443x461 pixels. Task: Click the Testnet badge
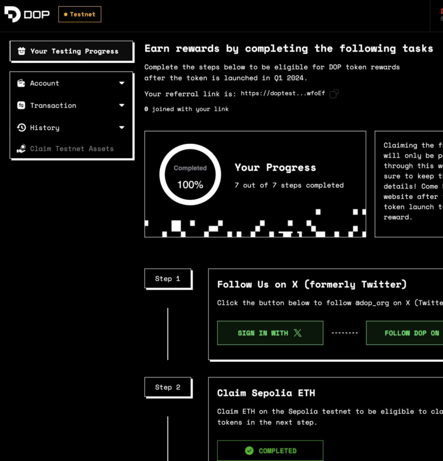(x=80, y=14)
